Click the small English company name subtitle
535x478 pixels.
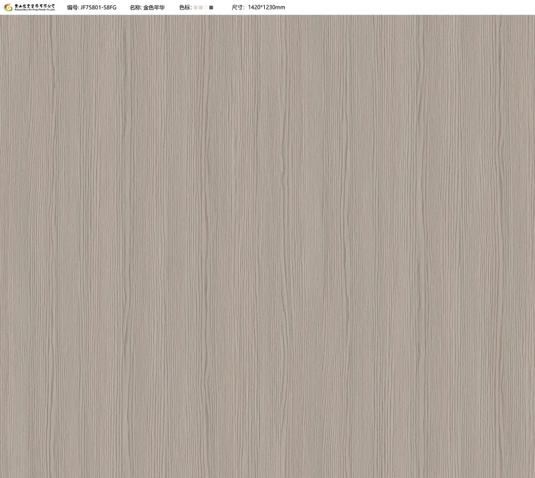(x=35, y=10)
